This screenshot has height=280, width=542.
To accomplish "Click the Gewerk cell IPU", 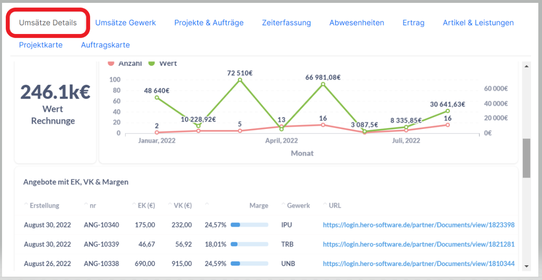I will pos(287,225).
